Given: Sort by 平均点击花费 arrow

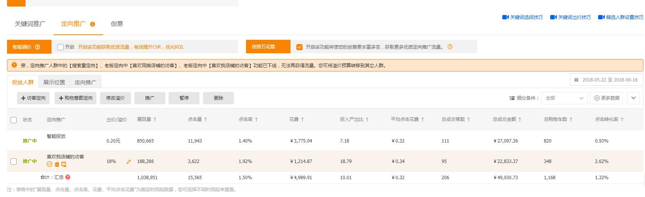Looking at the screenshot, I should click(x=423, y=119).
